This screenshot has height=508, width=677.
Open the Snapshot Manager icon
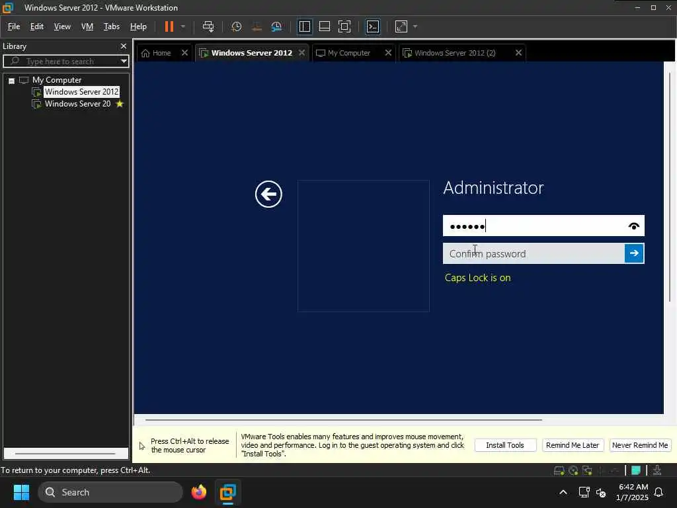pyautogui.click(x=276, y=26)
